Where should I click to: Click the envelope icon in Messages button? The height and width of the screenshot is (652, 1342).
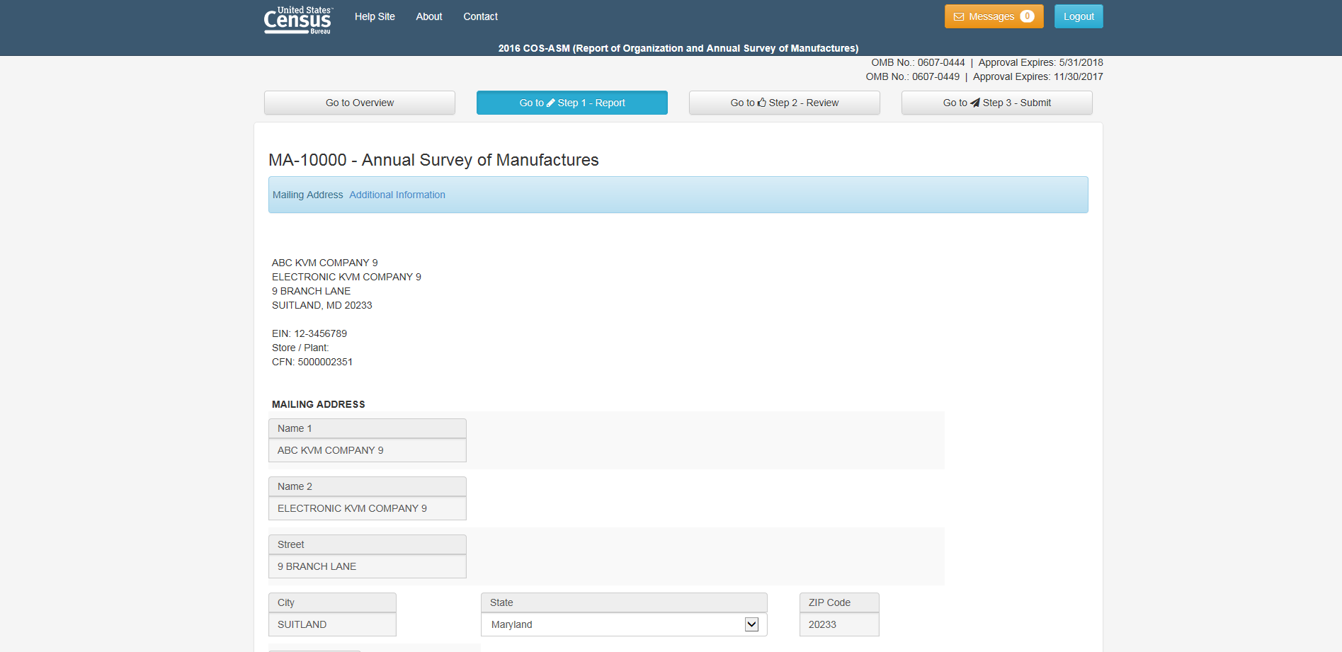pyautogui.click(x=959, y=17)
